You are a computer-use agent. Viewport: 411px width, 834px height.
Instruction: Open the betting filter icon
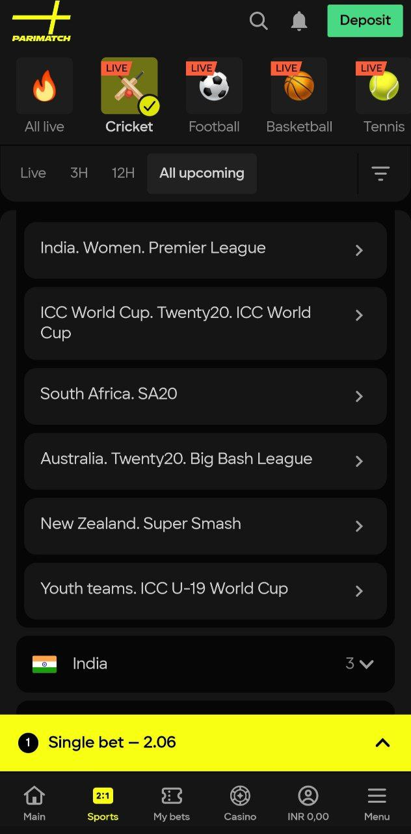(x=380, y=173)
